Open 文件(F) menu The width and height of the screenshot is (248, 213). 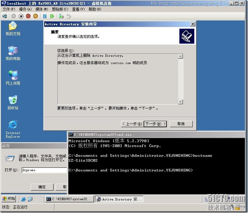point(9,9)
